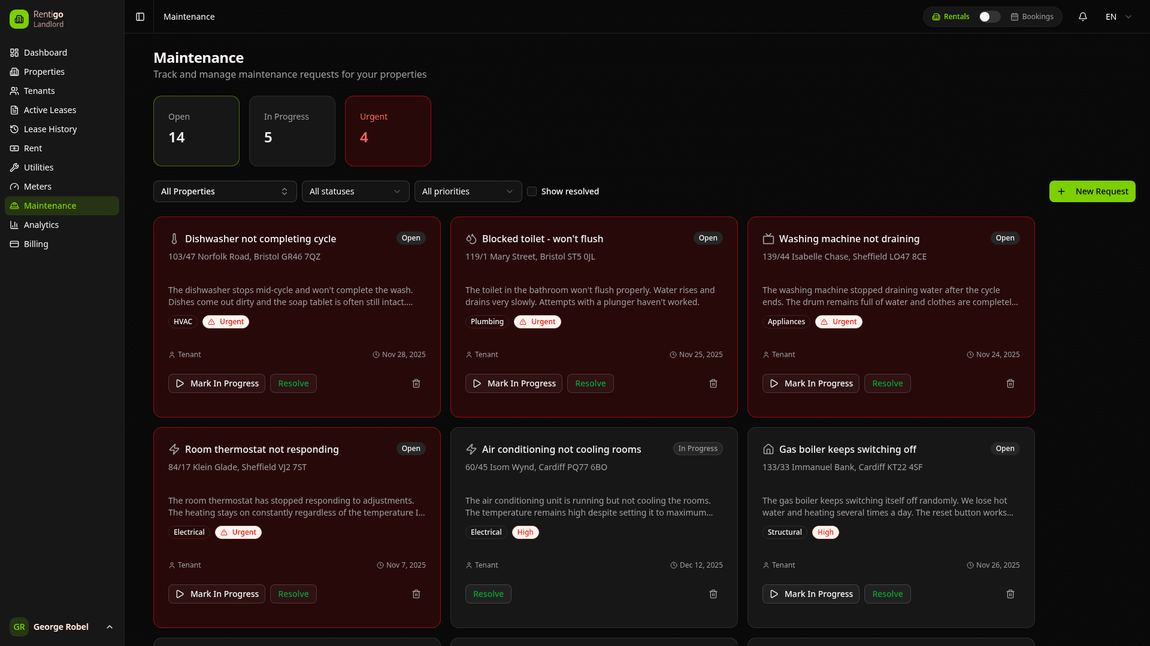Expand the All priorities filter
Image resolution: width=1150 pixels, height=646 pixels.
pos(468,191)
